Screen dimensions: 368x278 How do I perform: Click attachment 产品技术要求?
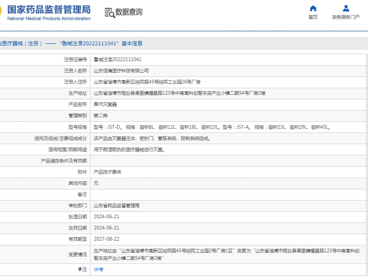click(107, 172)
